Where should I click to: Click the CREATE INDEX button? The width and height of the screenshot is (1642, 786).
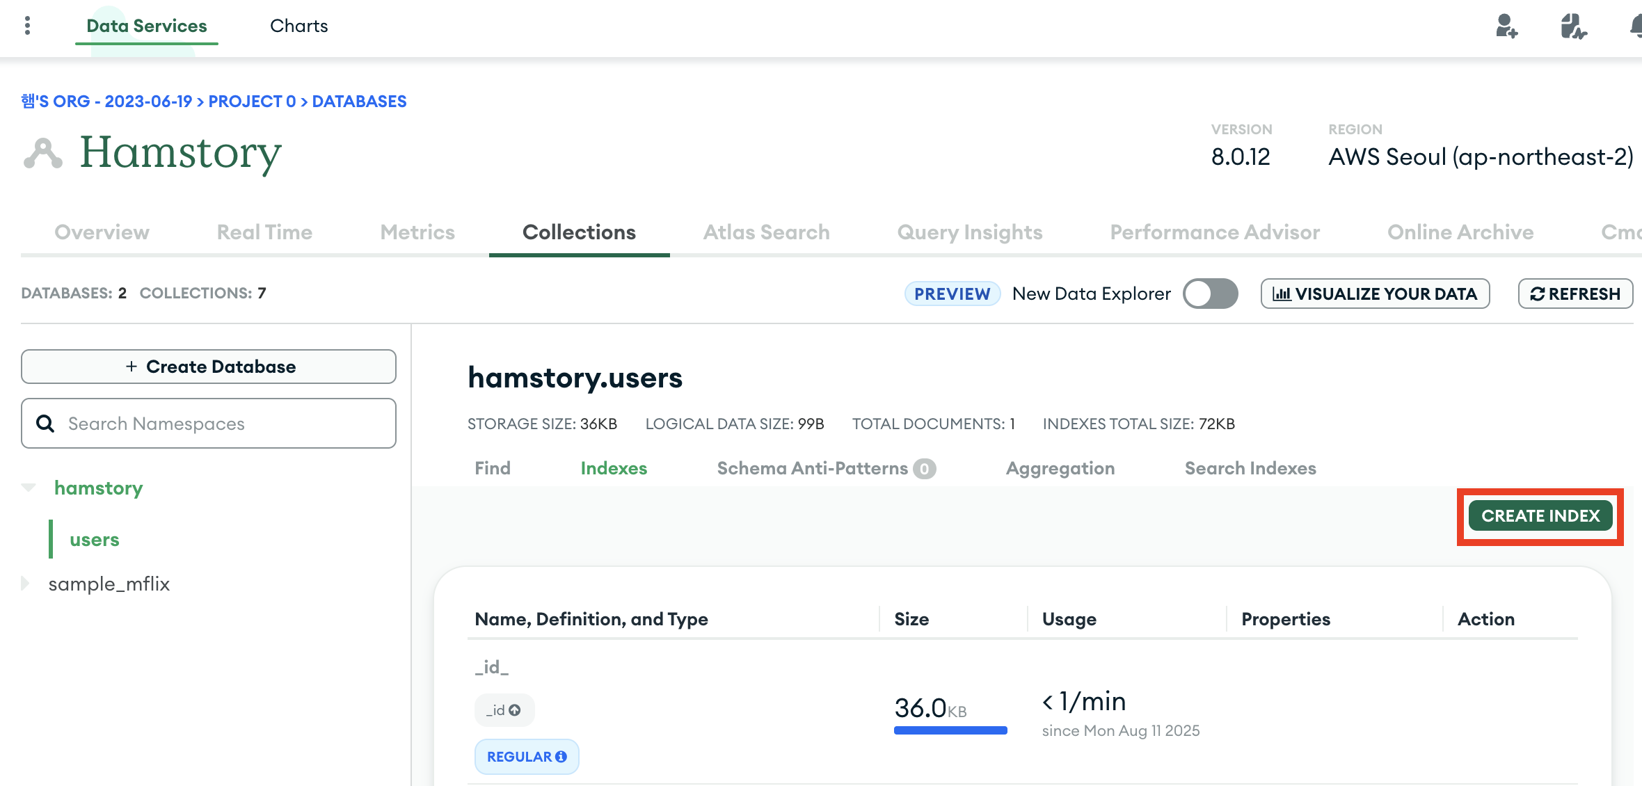click(x=1540, y=516)
